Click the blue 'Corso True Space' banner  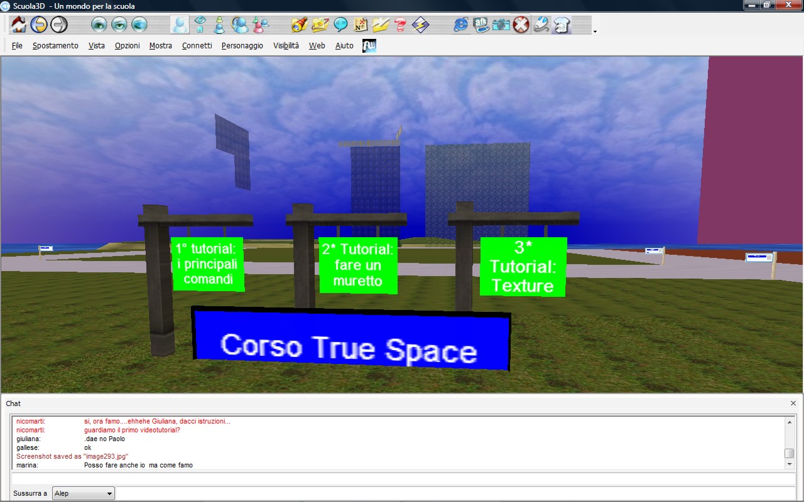pyautogui.click(x=350, y=338)
